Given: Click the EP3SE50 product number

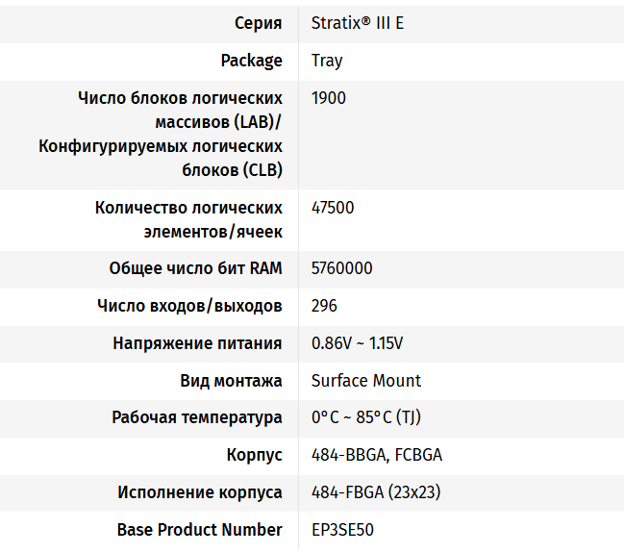Looking at the screenshot, I should [x=344, y=530].
